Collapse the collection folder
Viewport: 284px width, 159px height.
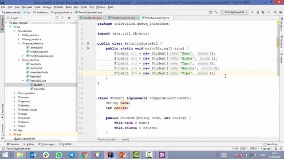[15, 31]
